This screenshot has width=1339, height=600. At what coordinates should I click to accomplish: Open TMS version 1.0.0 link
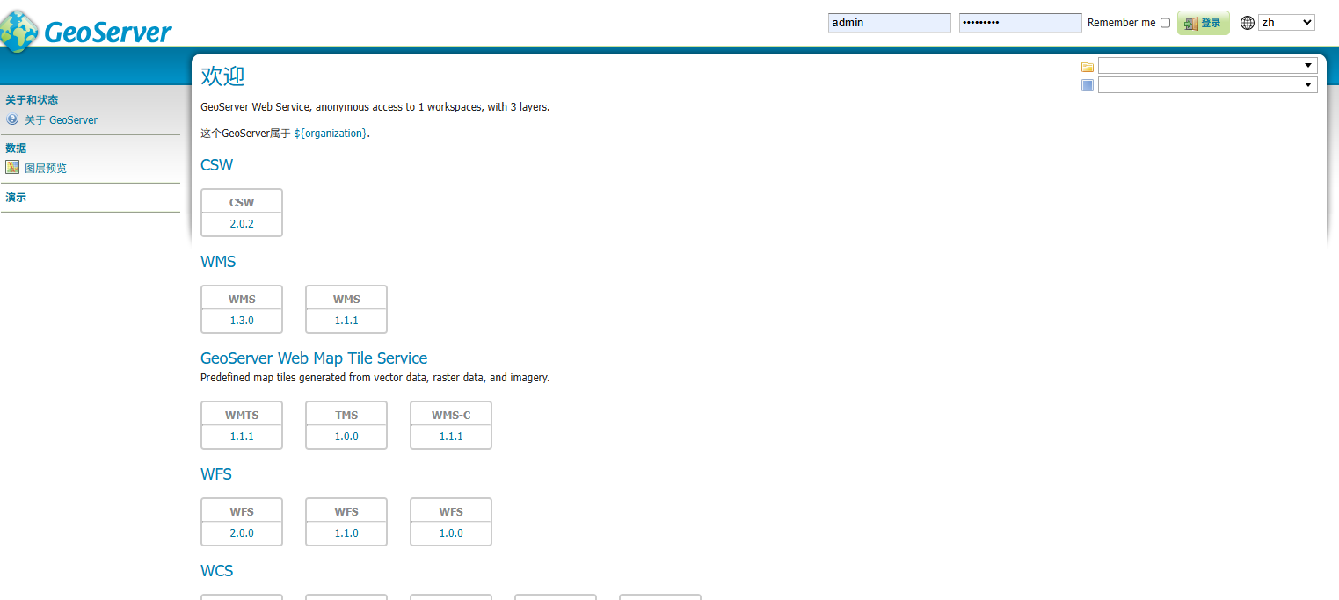(x=346, y=437)
